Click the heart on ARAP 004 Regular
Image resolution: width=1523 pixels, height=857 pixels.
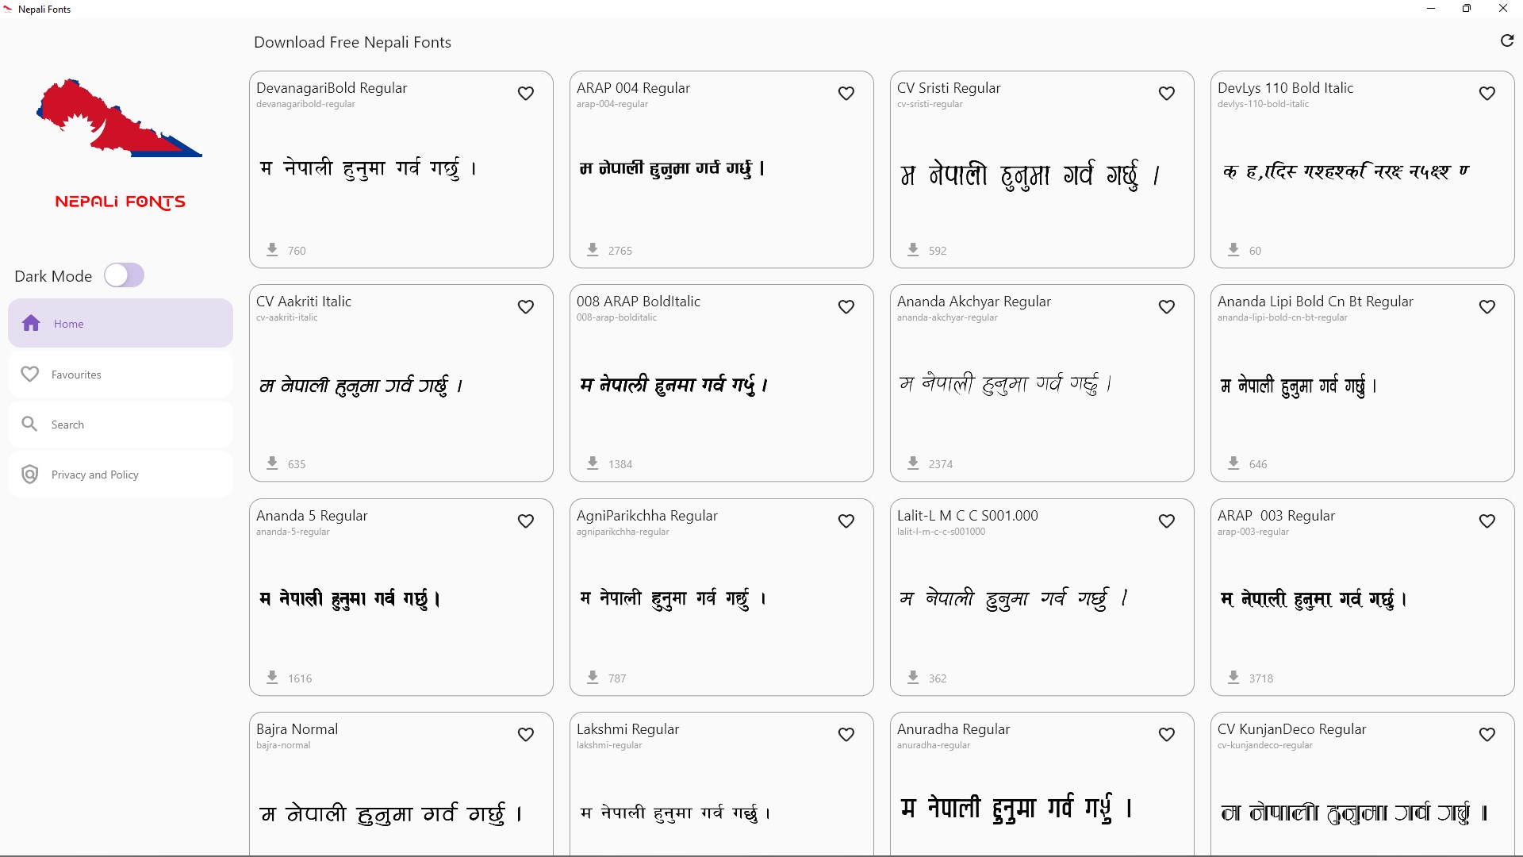pyautogui.click(x=846, y=94)
